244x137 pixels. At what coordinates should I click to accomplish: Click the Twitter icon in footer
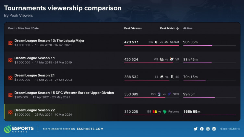195,129
